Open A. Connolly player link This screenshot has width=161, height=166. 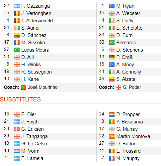coord(129,72)
